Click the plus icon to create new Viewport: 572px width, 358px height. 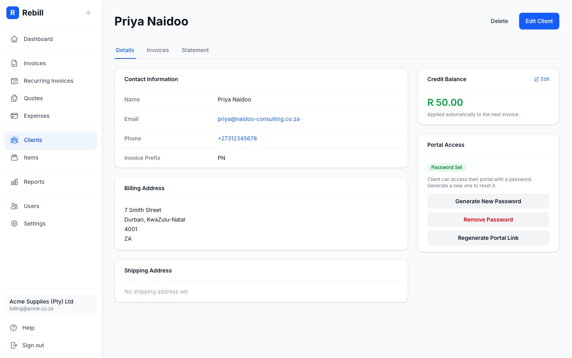pyautogui.click(x=88, y=12)
